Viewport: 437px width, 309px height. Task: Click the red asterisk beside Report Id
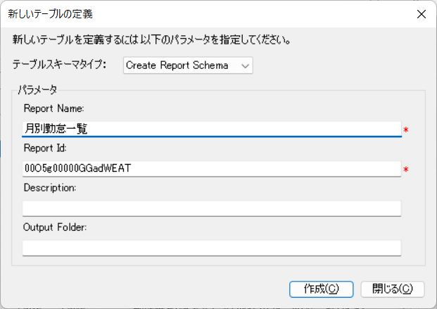click(x=406, y=170)
